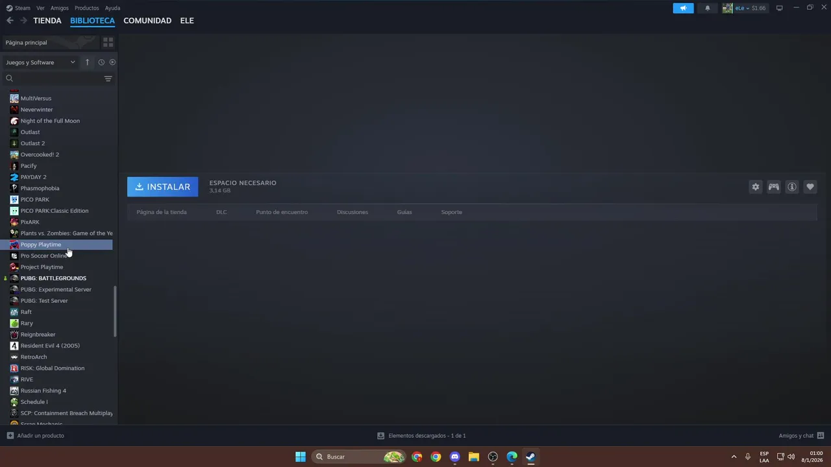The height and width of the screenshot is (467, 831).
Task: Open advanced filter options icon
Action: 108,78
